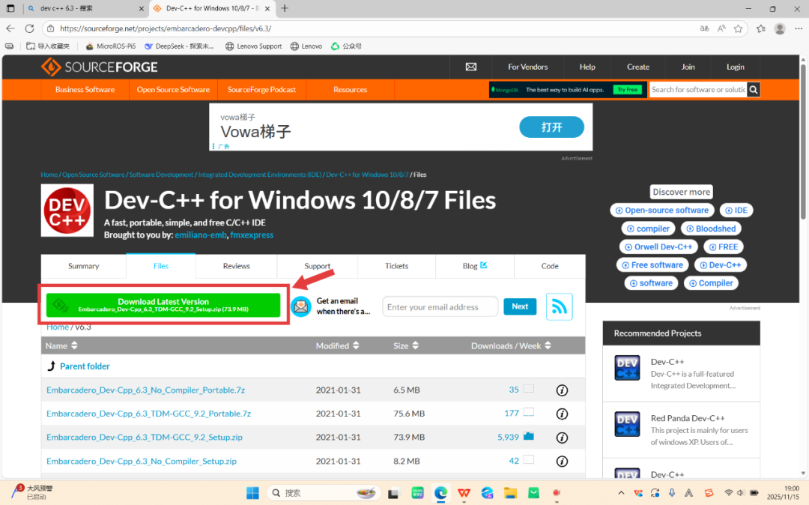Image resolution: width=809 pixels, height=505 pixels.
Task: Show info for No_Compiler_Setup.zip file
Action: (x=562, y=461)
